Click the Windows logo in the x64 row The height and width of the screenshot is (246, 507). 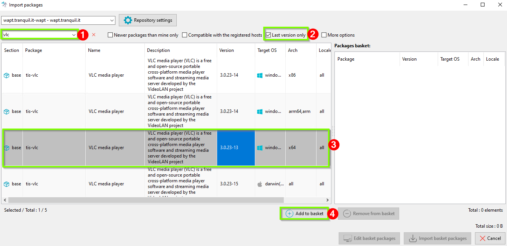click(260, 148)
